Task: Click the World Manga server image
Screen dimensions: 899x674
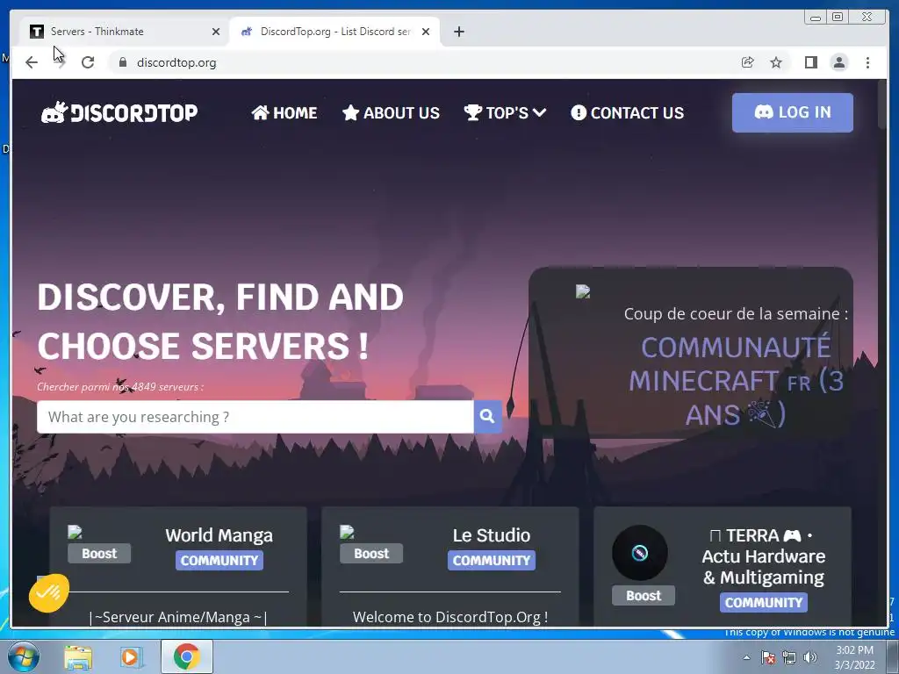Action: [x=75, y=533]
